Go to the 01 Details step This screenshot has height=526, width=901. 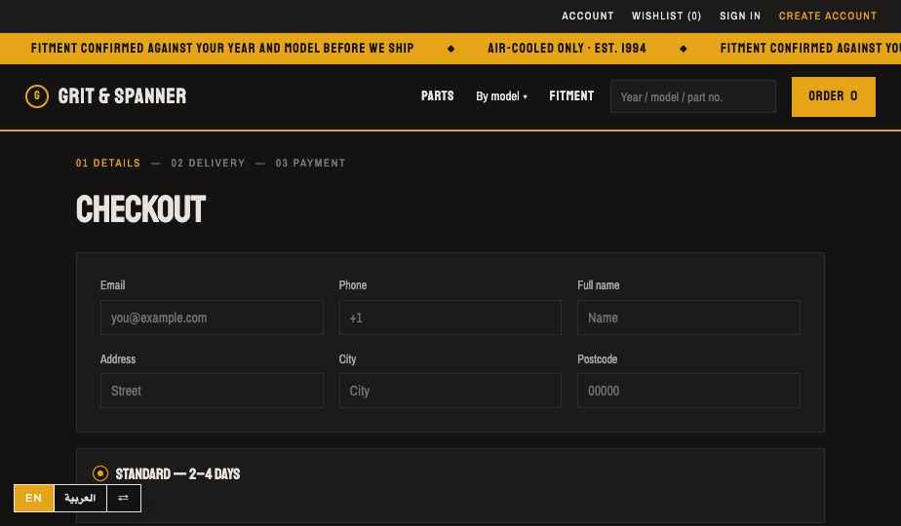(108, 163)
